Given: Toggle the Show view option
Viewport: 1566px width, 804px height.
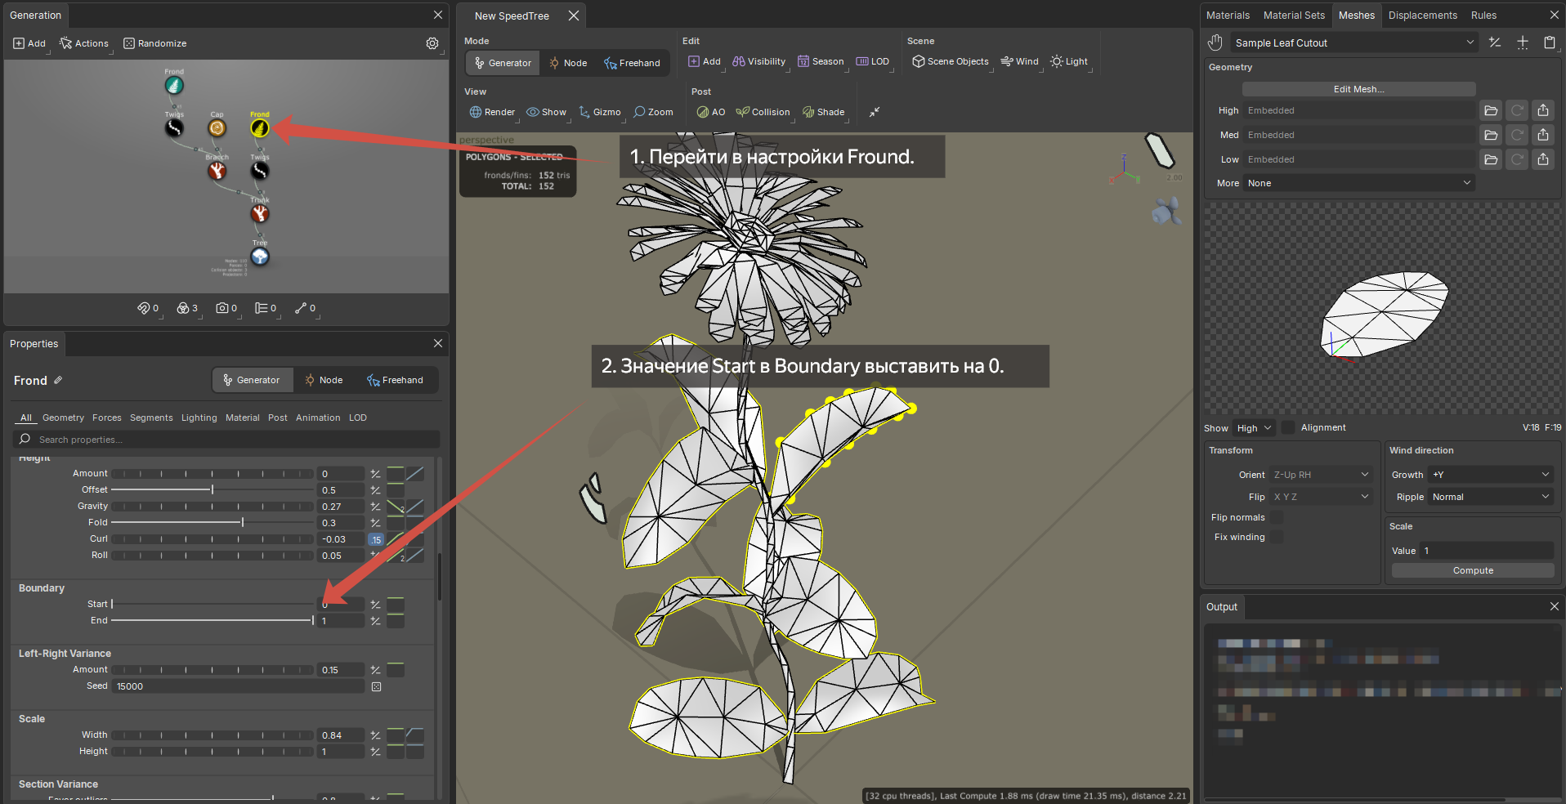Looking at the screenshot, I should tap(546, 112).
